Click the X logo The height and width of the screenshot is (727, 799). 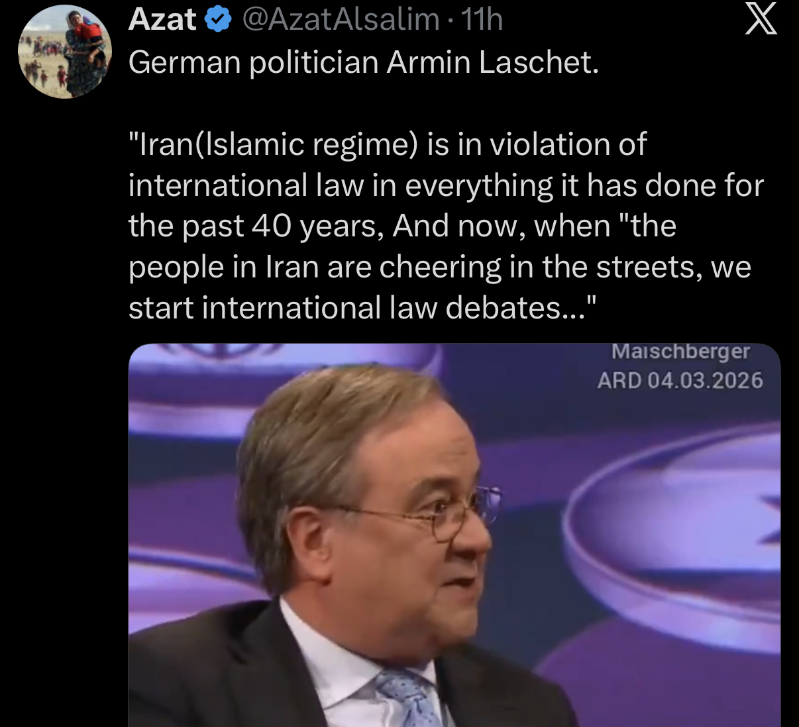click(x=761, y=19)
